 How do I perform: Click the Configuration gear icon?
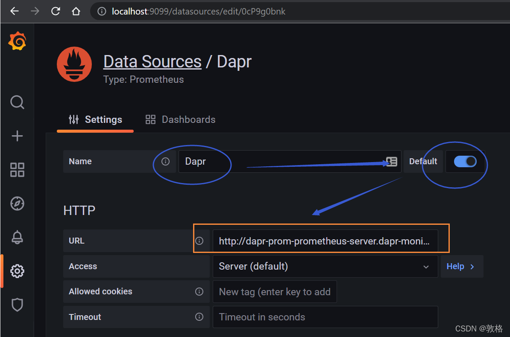pos(17,271)
